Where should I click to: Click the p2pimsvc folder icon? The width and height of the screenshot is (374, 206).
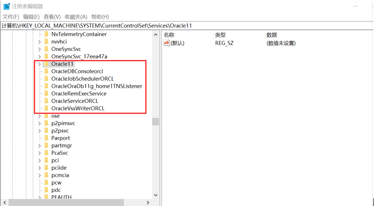click(x=47, y=123)
